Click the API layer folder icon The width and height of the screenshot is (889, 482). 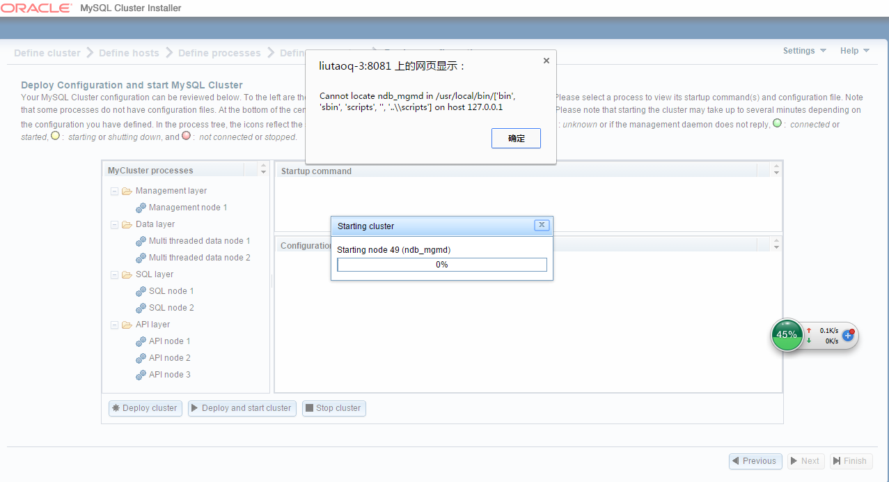[127, 325]
